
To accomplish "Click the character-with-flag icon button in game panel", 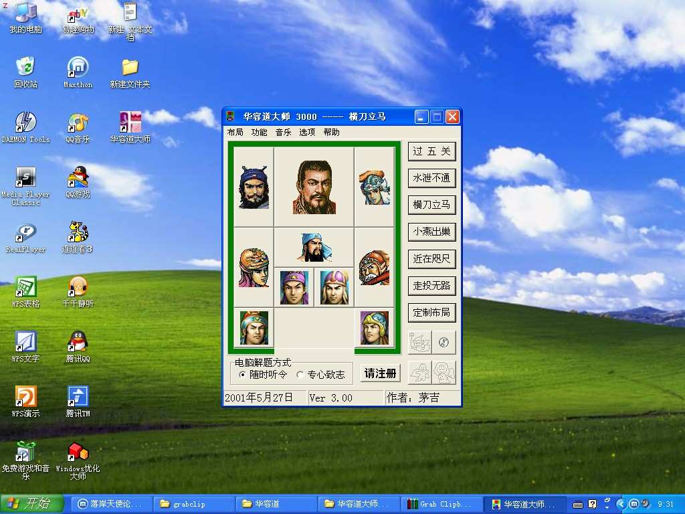I will (x=420, y=342).
